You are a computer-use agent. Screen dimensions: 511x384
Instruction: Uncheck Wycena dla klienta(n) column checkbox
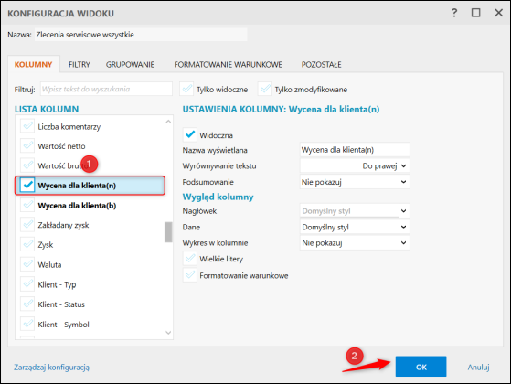[27, 186]
